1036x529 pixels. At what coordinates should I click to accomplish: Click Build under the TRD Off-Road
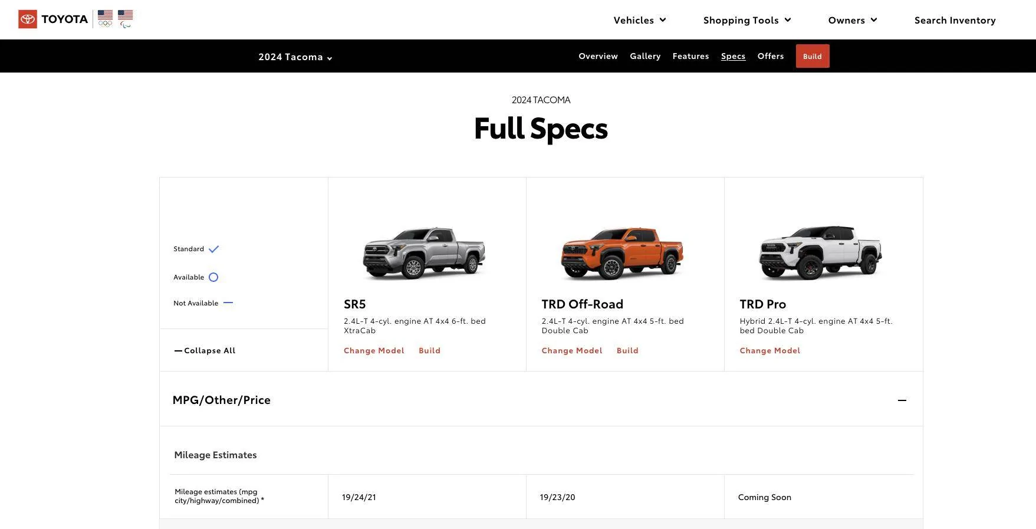(627, 350)
